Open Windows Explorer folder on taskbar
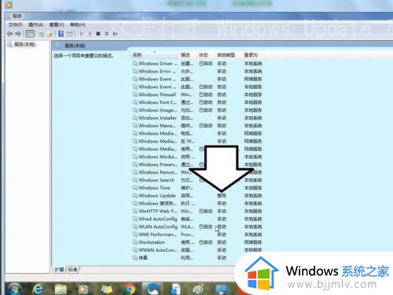This screenshot has height=295, width=393. [x=61, y=289]
